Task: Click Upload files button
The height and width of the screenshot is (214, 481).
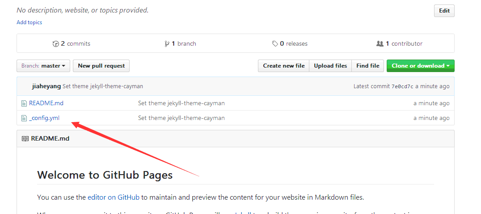Action: point(330,66)
